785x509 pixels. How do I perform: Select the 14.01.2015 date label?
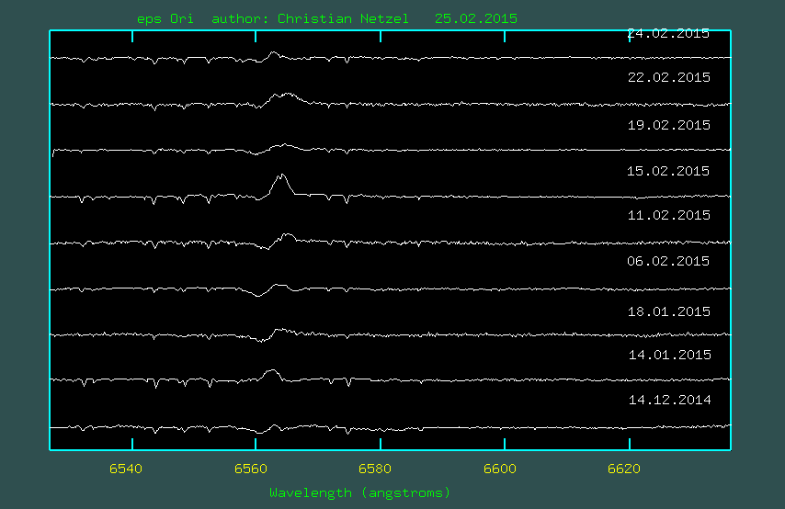668,355
